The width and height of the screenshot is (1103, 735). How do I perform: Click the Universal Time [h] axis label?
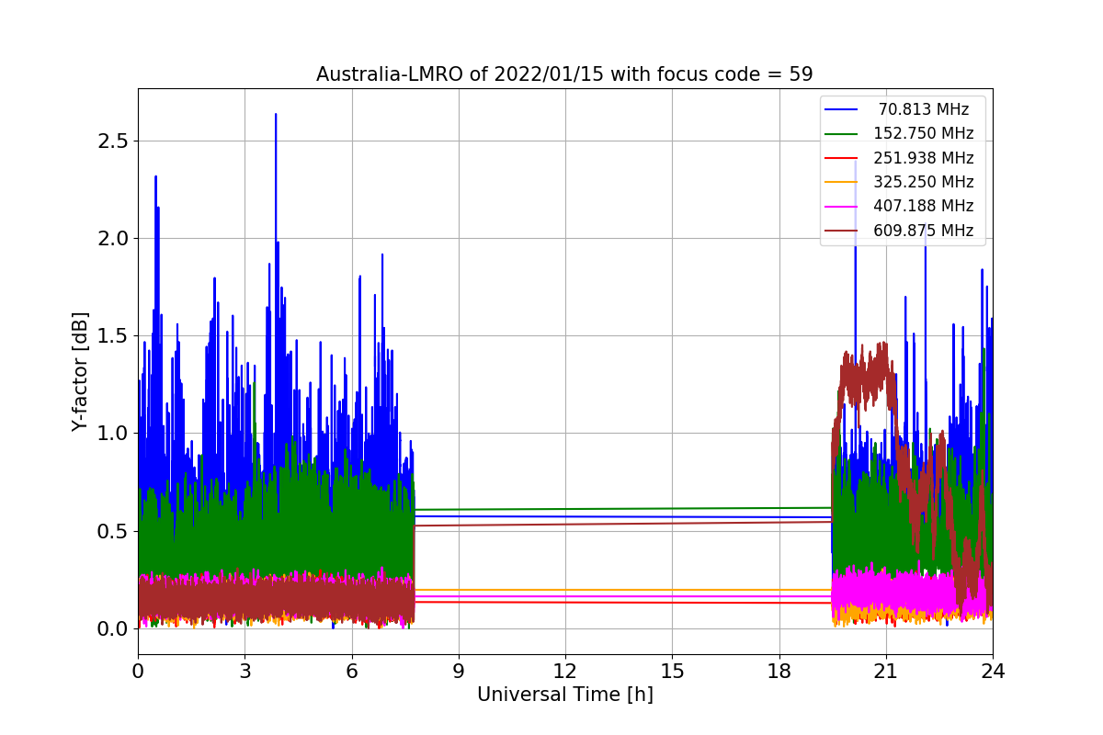pos(565,695)
